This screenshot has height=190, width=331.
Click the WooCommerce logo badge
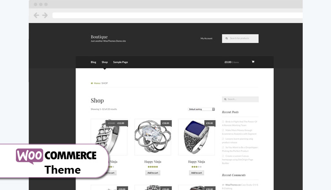click(x=30, y=156)
